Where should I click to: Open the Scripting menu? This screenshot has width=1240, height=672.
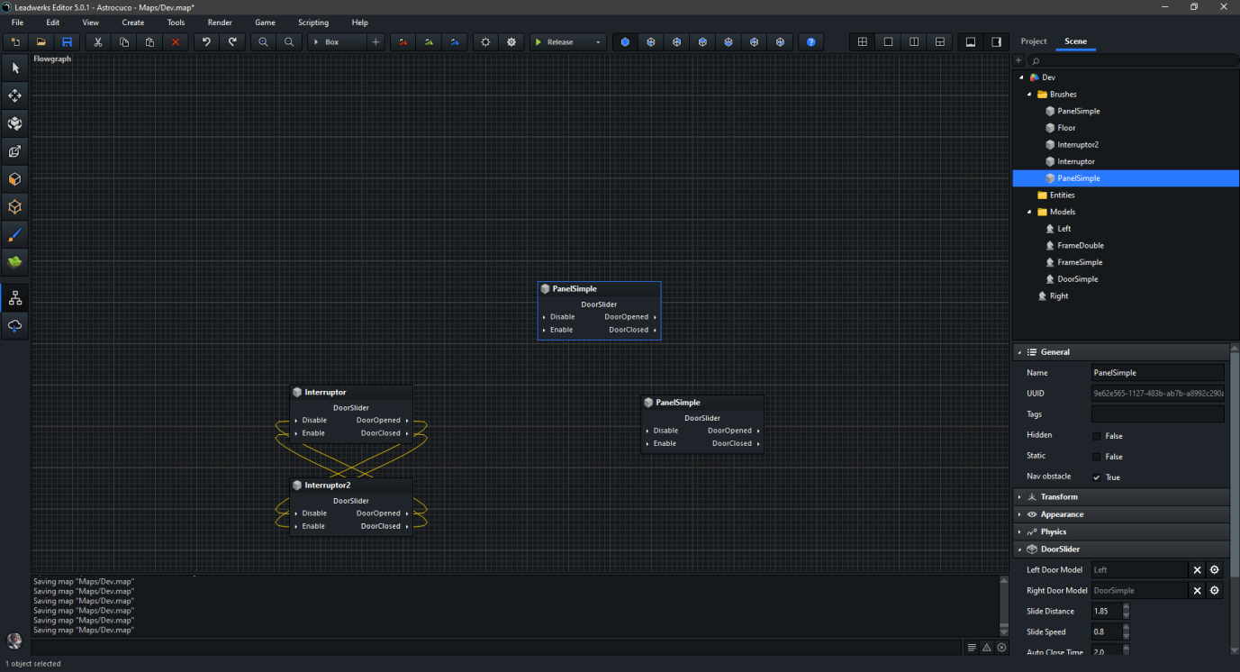click(x=313, y=23)
